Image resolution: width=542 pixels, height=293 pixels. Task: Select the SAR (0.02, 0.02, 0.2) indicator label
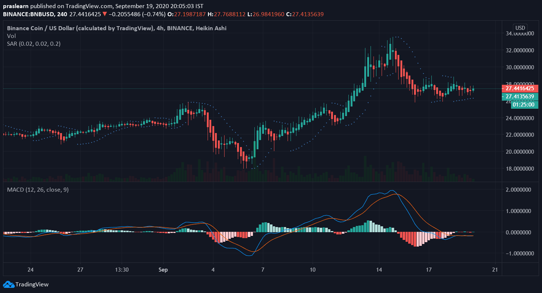point(34,43)
